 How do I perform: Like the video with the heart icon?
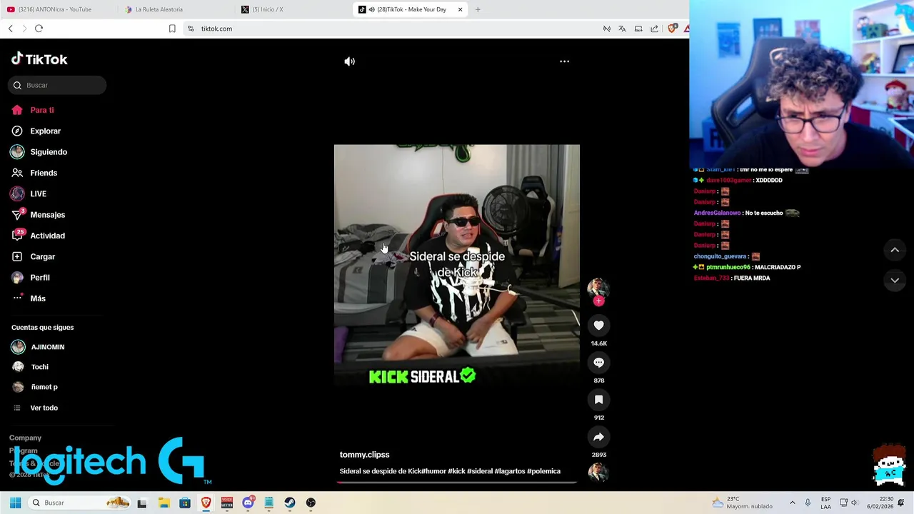pyautogui.click(x=598, y=326)
